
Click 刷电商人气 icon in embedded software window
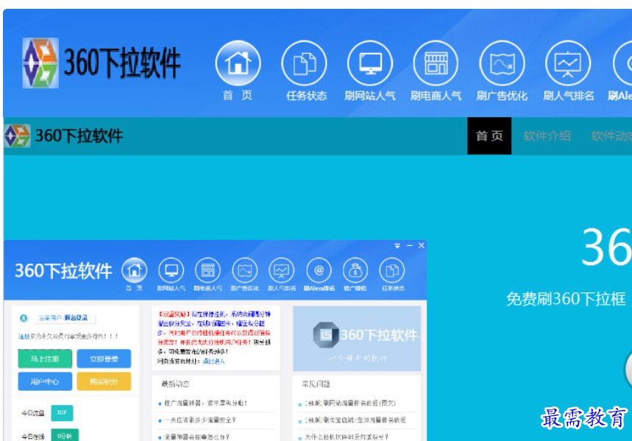[207, 270]
